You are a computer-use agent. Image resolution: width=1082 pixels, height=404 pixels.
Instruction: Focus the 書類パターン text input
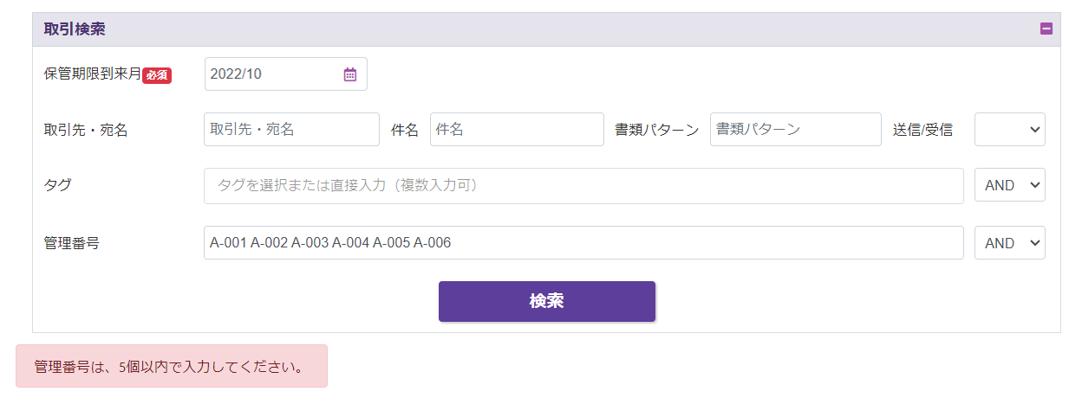[x=795, y=130]
